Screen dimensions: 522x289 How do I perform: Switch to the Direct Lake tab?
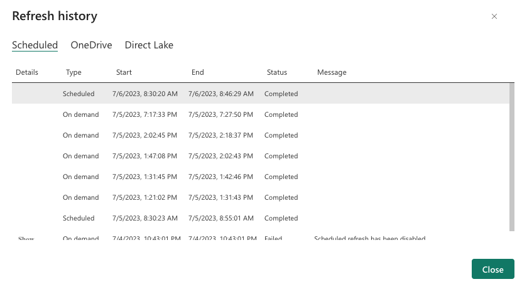pyautogui.click(x=149, y=45)
